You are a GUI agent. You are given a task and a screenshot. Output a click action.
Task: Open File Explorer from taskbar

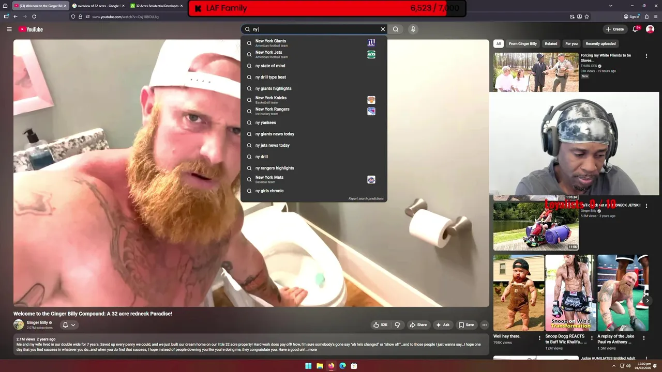[x=320, y=366]
